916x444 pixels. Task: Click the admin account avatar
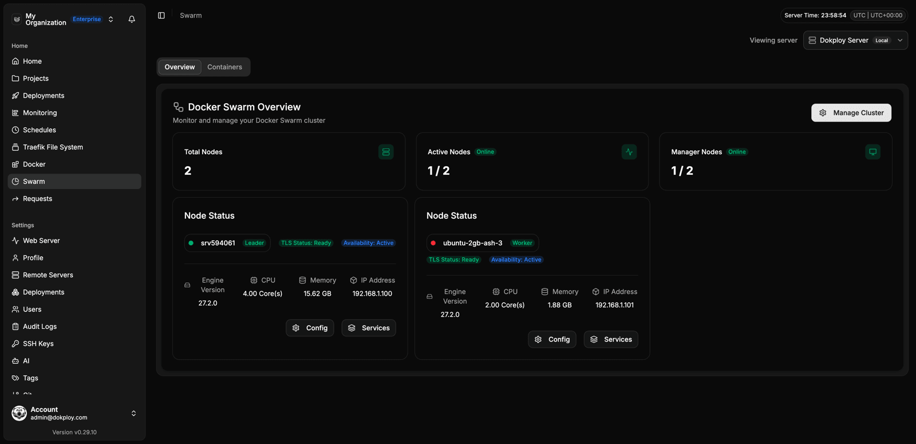(x=19, y=413)
